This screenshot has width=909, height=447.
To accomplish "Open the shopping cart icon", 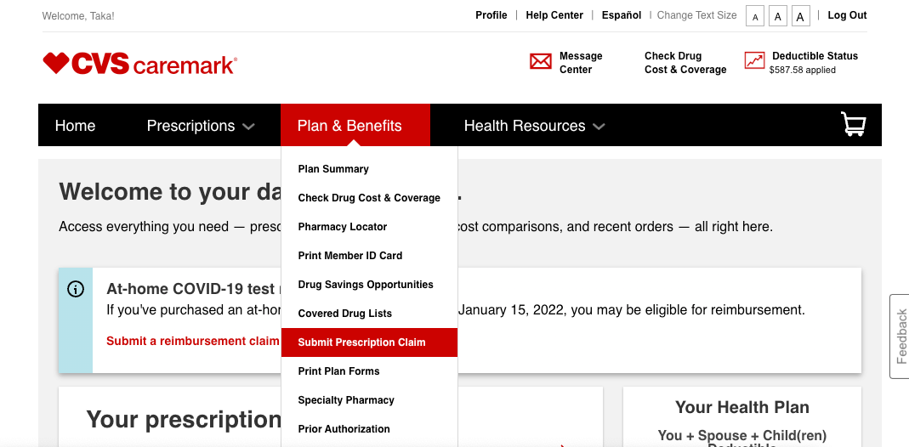I will click(854, 124).
